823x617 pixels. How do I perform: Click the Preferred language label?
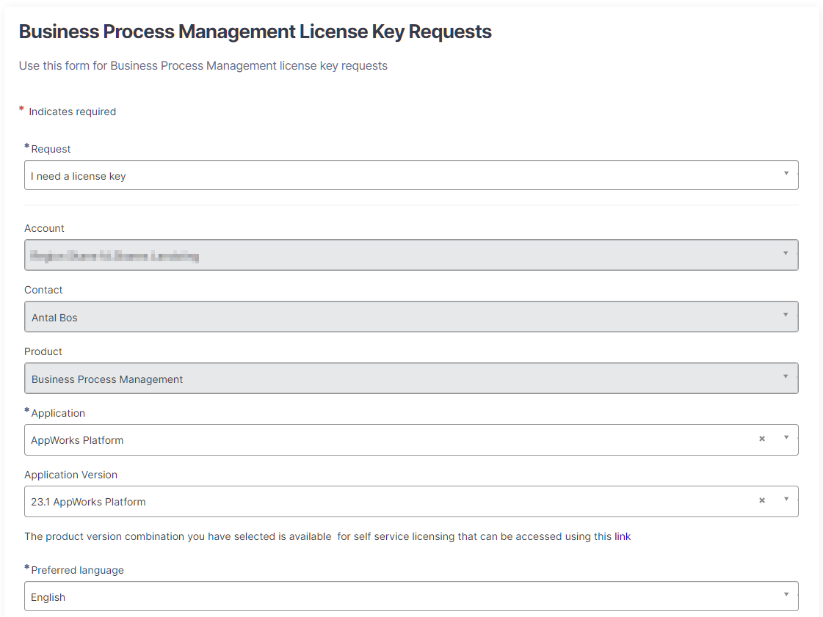[x=77, y=570]
